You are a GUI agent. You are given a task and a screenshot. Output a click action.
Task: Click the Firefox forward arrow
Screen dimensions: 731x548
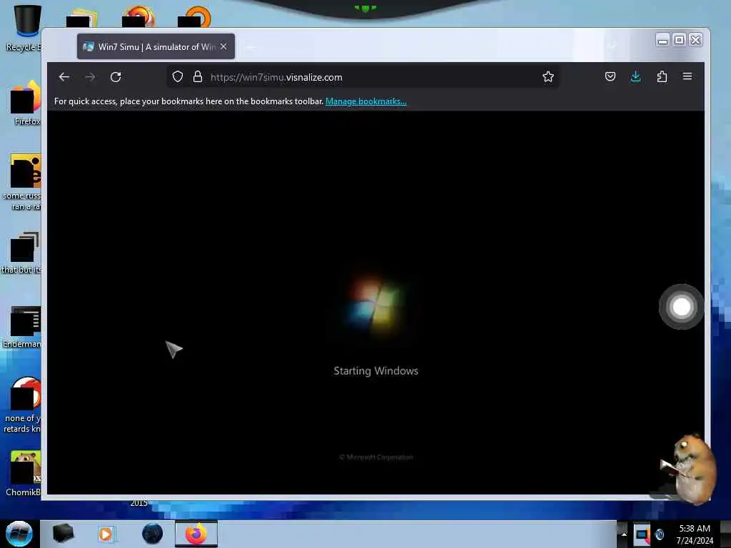point(90,77)
